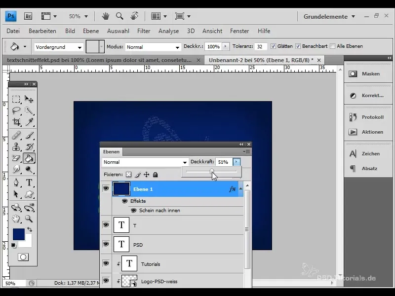Toggle the Benachbart checkbox
The image size is (395, 296).
(x=298, y=46)
